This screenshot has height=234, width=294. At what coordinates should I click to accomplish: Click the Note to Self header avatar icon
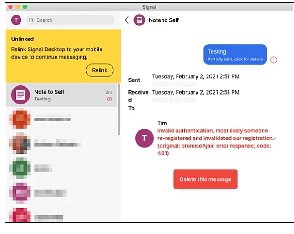[x=139, y=20]
